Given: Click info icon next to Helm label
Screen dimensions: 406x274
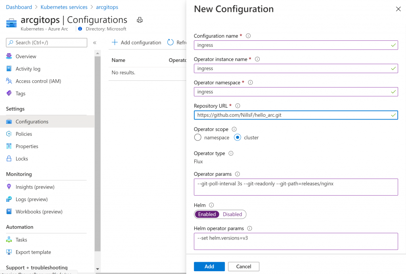Looking at the screenshot, I should [212, 205].
